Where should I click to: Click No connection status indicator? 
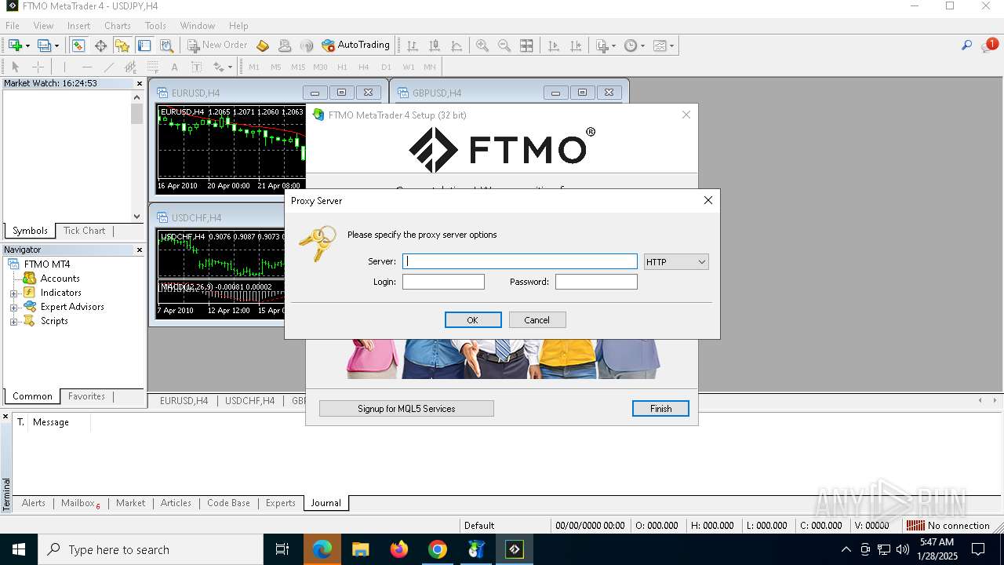coord(949,526)
